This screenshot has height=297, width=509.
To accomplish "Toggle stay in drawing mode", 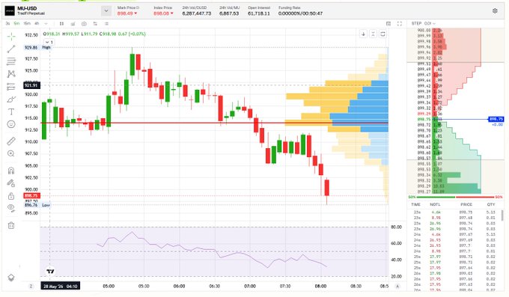I will pos(11,183).
